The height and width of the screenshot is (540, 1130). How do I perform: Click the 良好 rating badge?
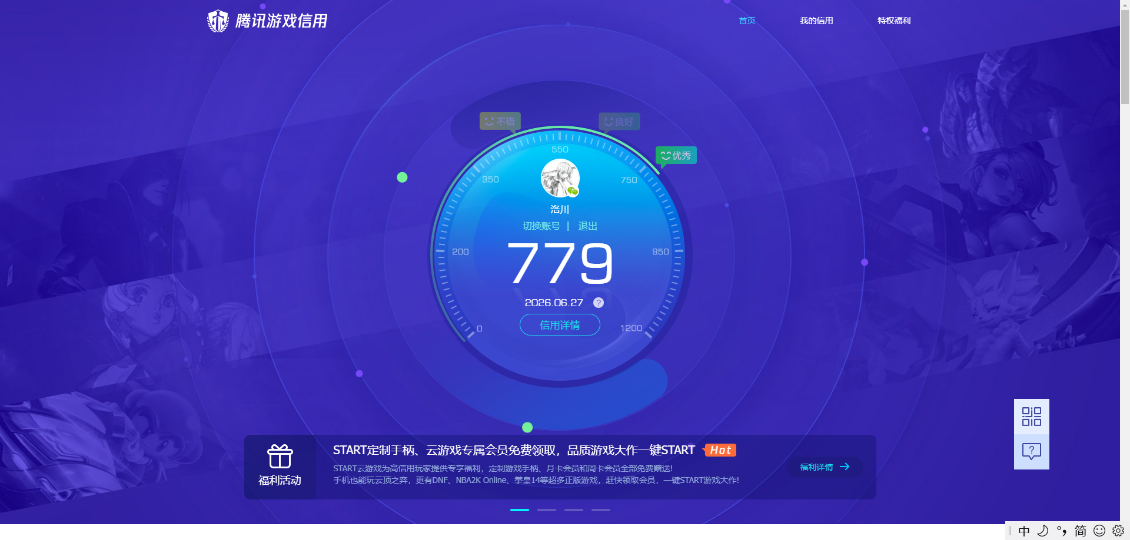619,122
